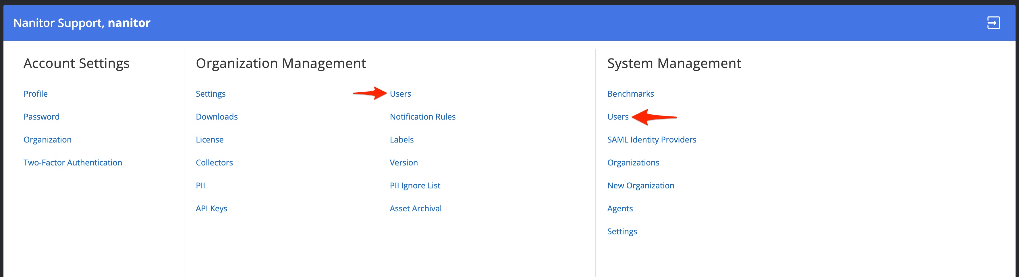The height and width of the screenshot is (277, 1019).
Task: Open the Profile account settings link
Action: click(x=36, y=94)
